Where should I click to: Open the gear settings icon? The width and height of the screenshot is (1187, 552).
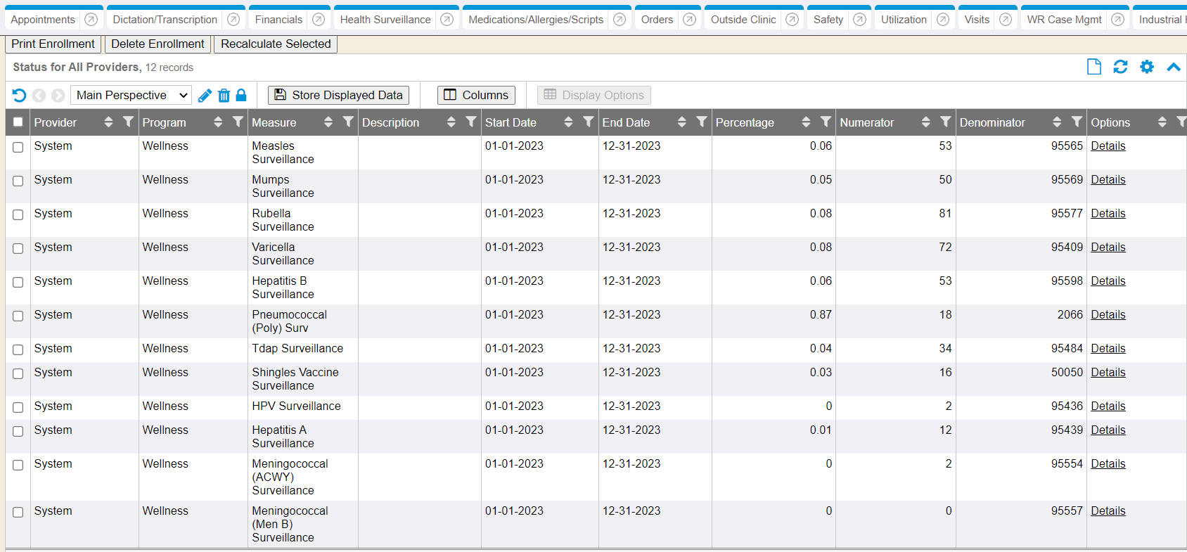(x=1147, y=67)
